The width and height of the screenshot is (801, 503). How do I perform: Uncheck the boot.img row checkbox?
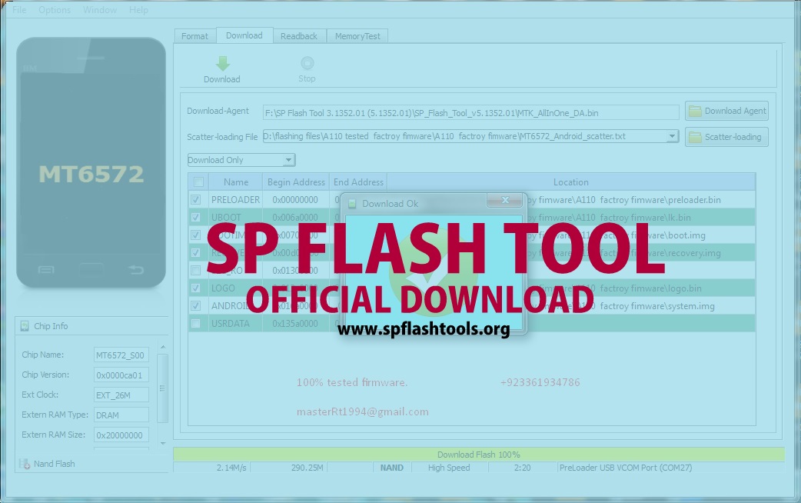pos(196,235)
